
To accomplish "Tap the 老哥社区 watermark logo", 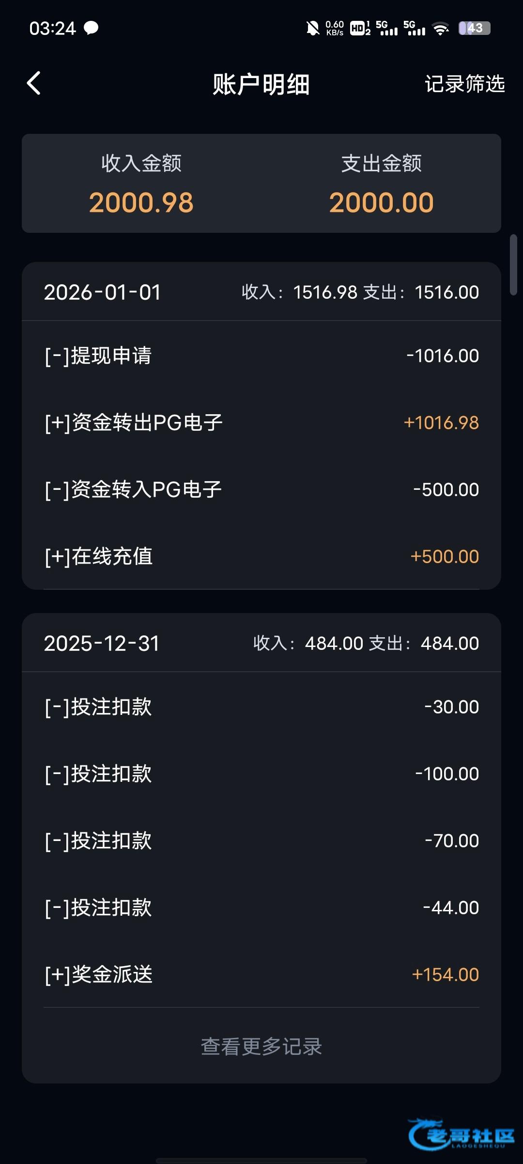I will [x=460, y=1134].
